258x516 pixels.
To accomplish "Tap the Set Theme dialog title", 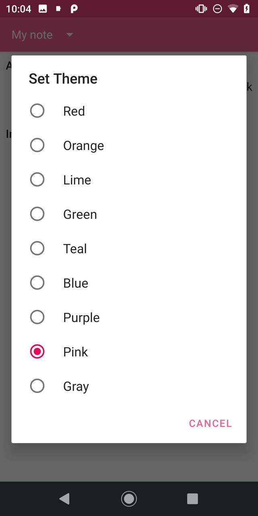I will [63, 79].
